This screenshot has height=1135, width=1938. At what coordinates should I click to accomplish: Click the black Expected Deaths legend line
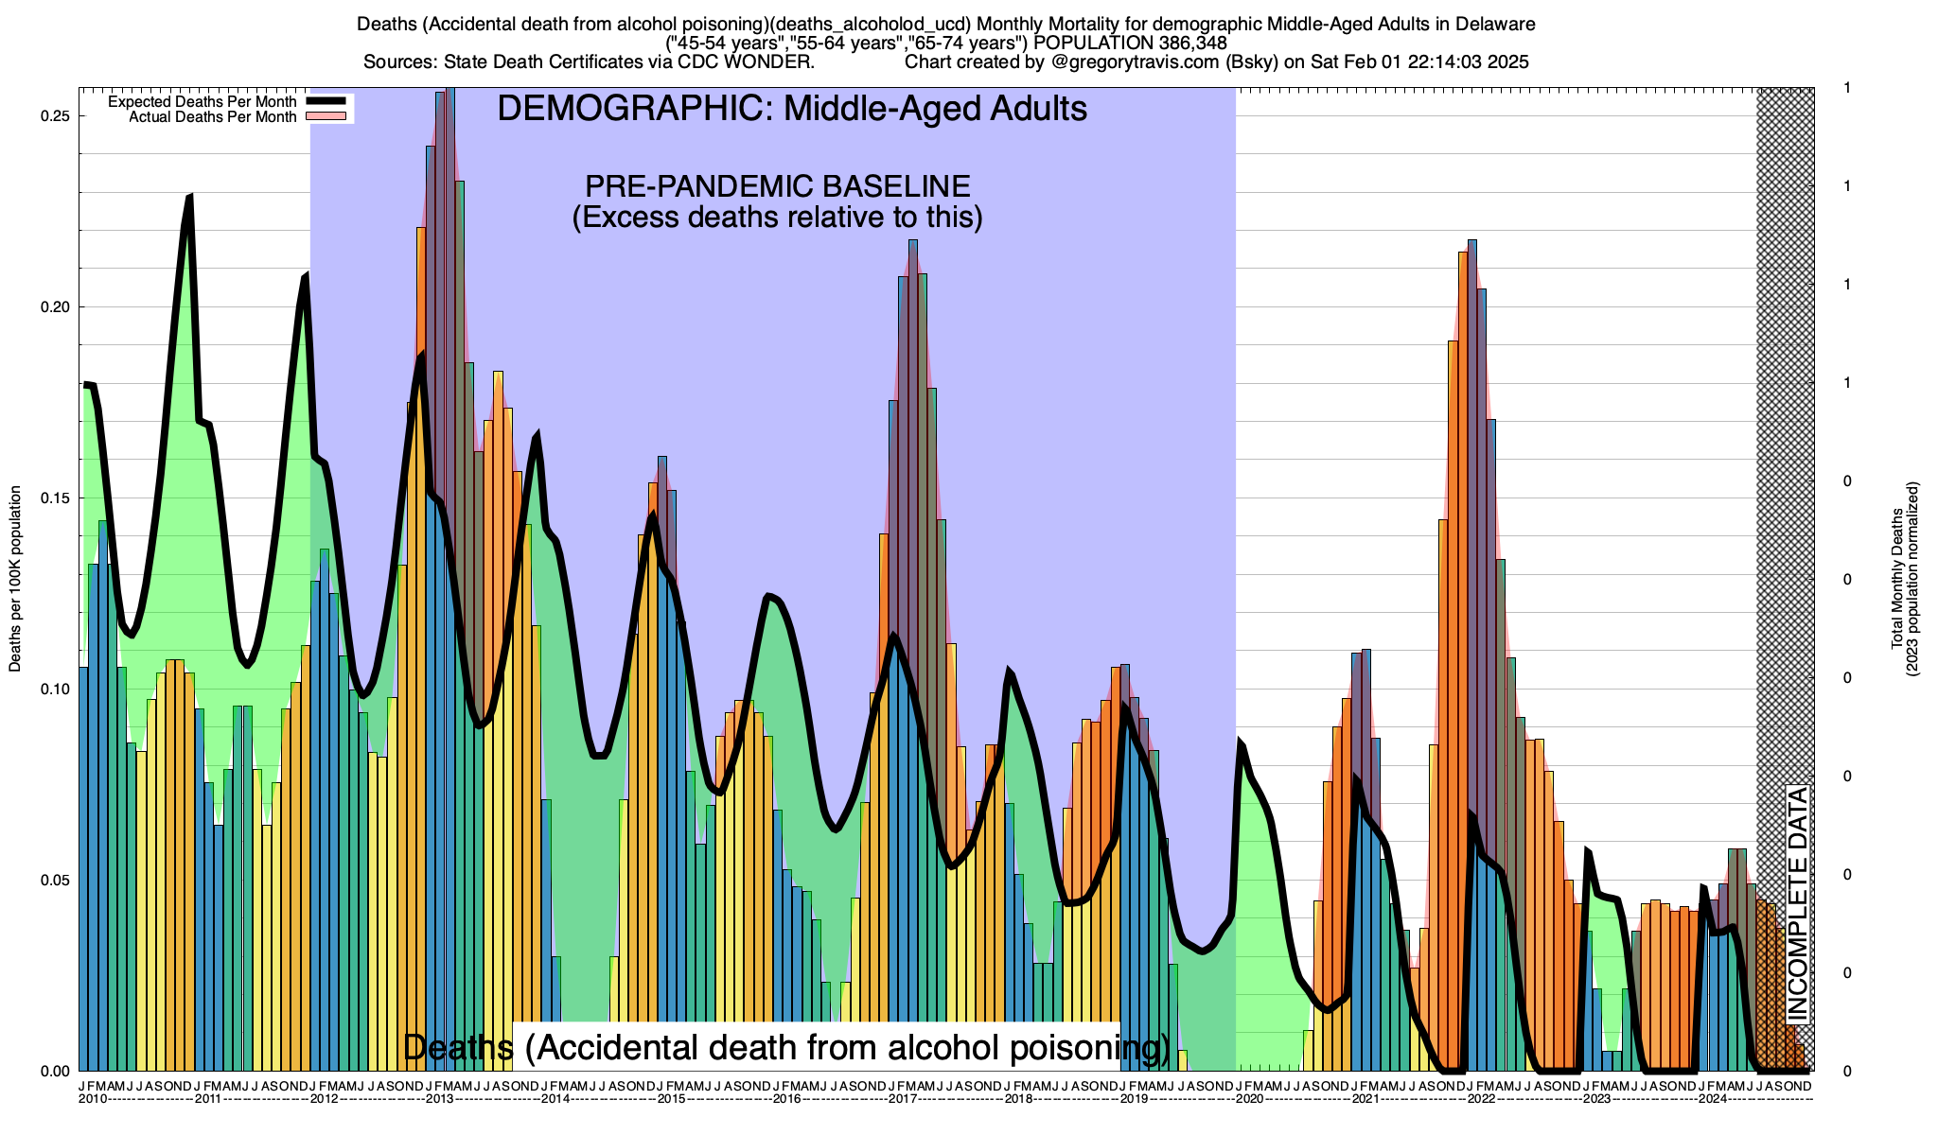327,101
